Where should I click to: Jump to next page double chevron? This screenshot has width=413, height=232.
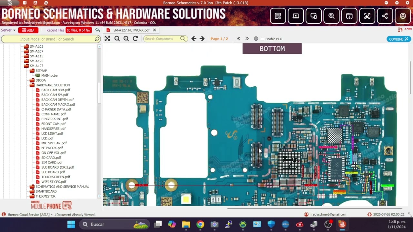(x=247, y=39)
